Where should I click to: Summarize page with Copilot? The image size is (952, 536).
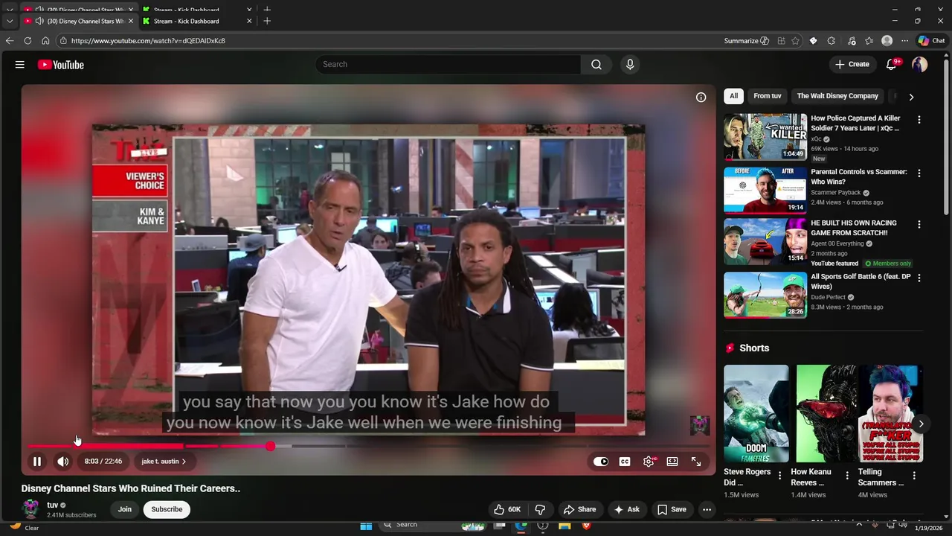coord(747,41)
